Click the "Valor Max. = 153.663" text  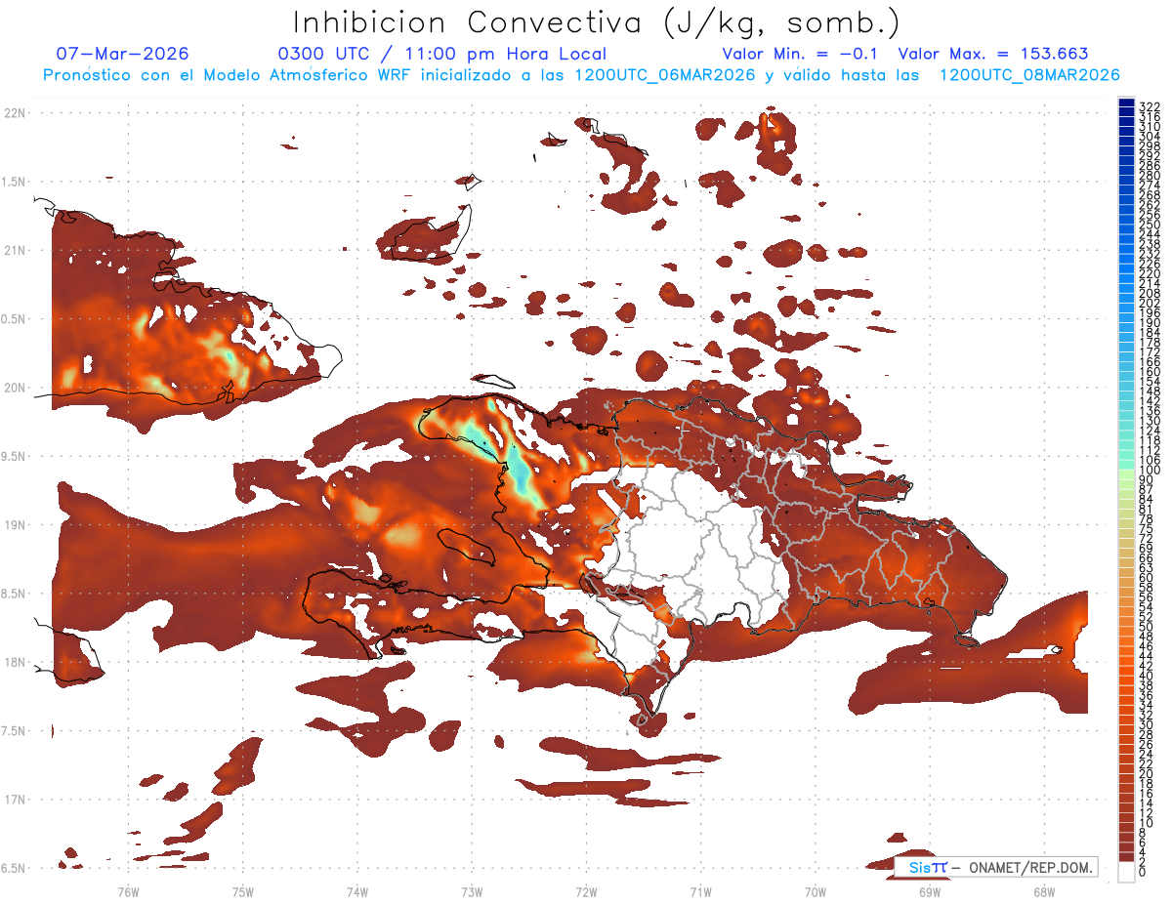point(993,54)
